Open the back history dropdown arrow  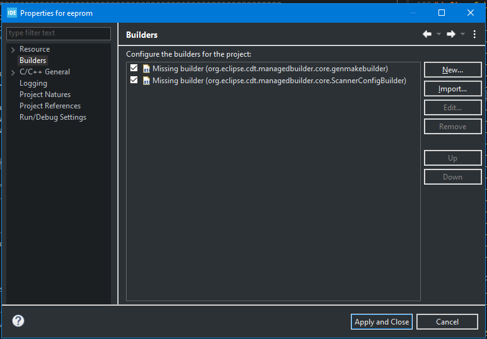[438, 34]
